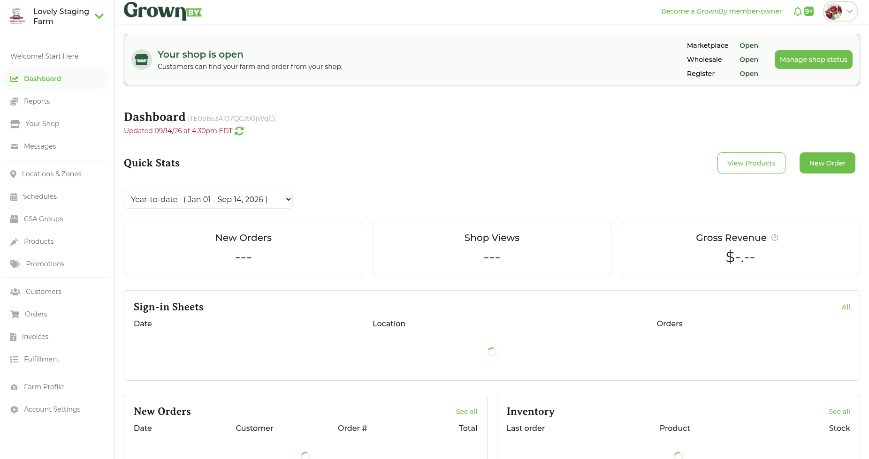Open the Year-to-date date range dropdown
This screenshot has width=869, height=459.
pyautogui.click(x=208, y=199)
